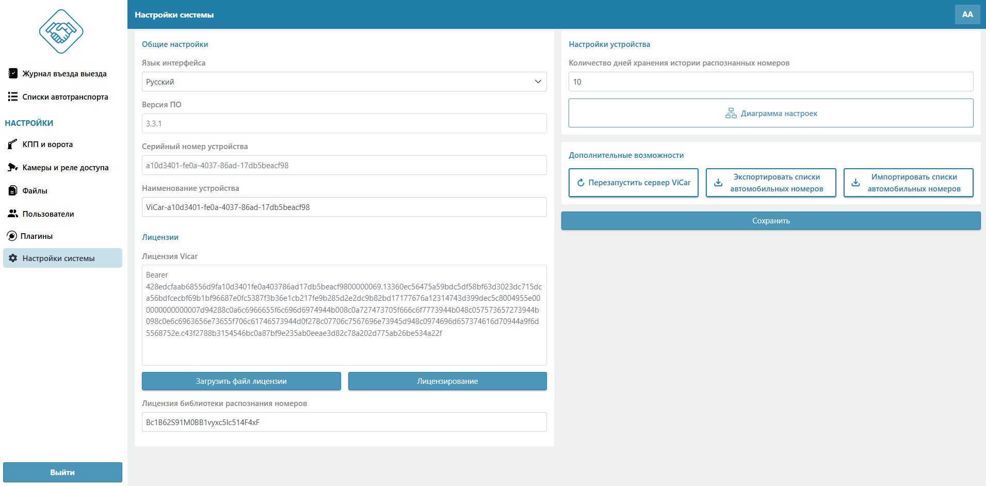Click the camera icon for access relays
The height and width of the screenshot is (486, 986).
point(13,168)
